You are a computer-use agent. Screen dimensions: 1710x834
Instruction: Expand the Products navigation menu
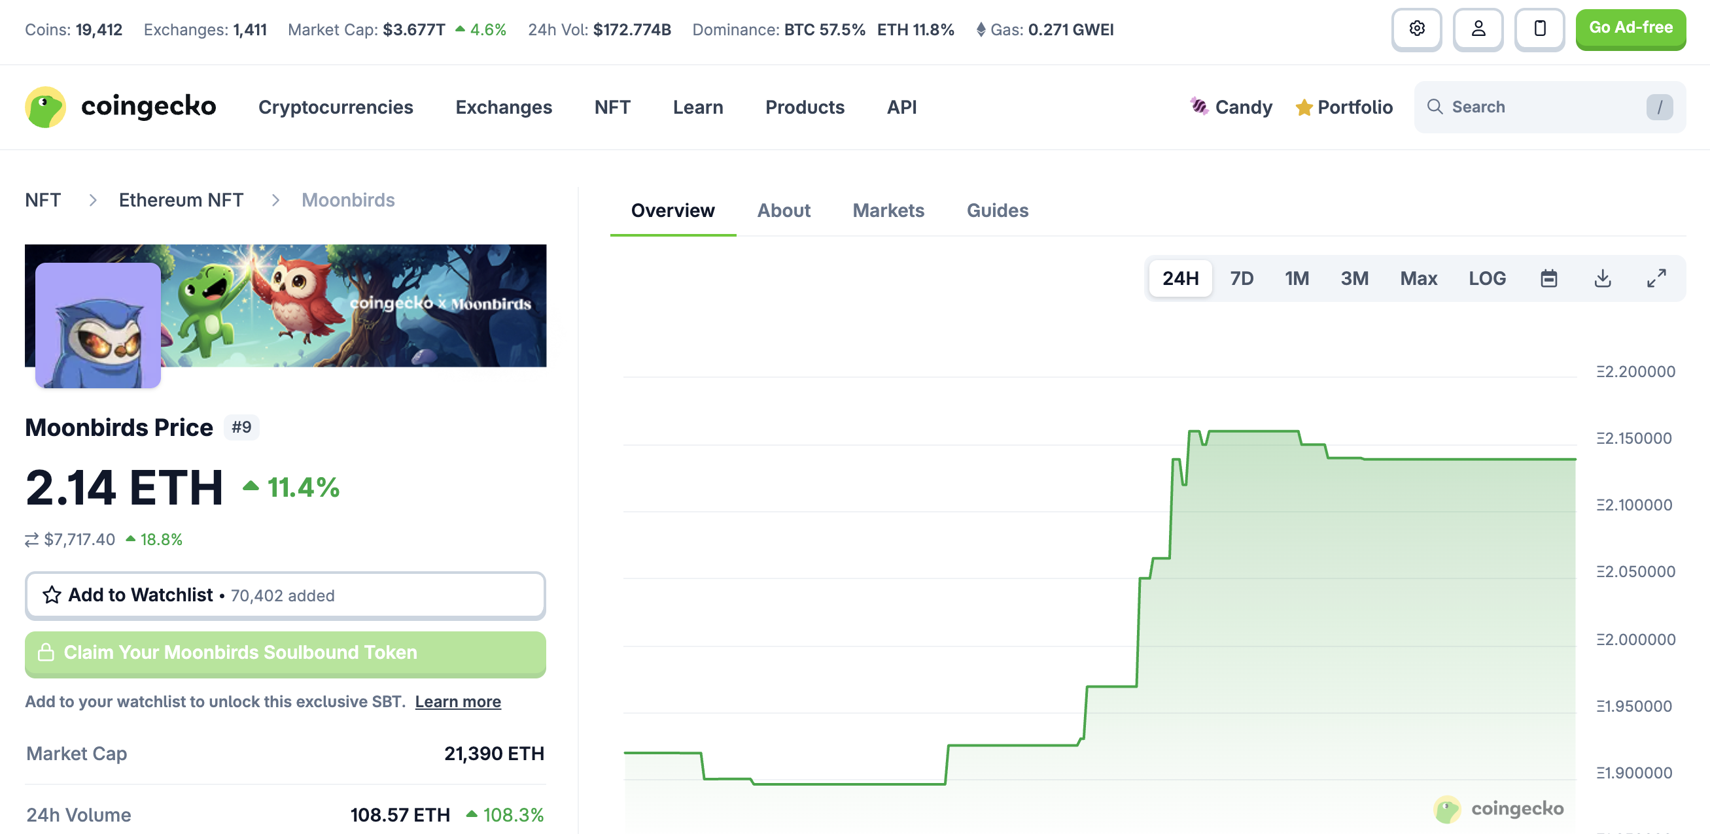pyautogui.click(x=805, y=107)
